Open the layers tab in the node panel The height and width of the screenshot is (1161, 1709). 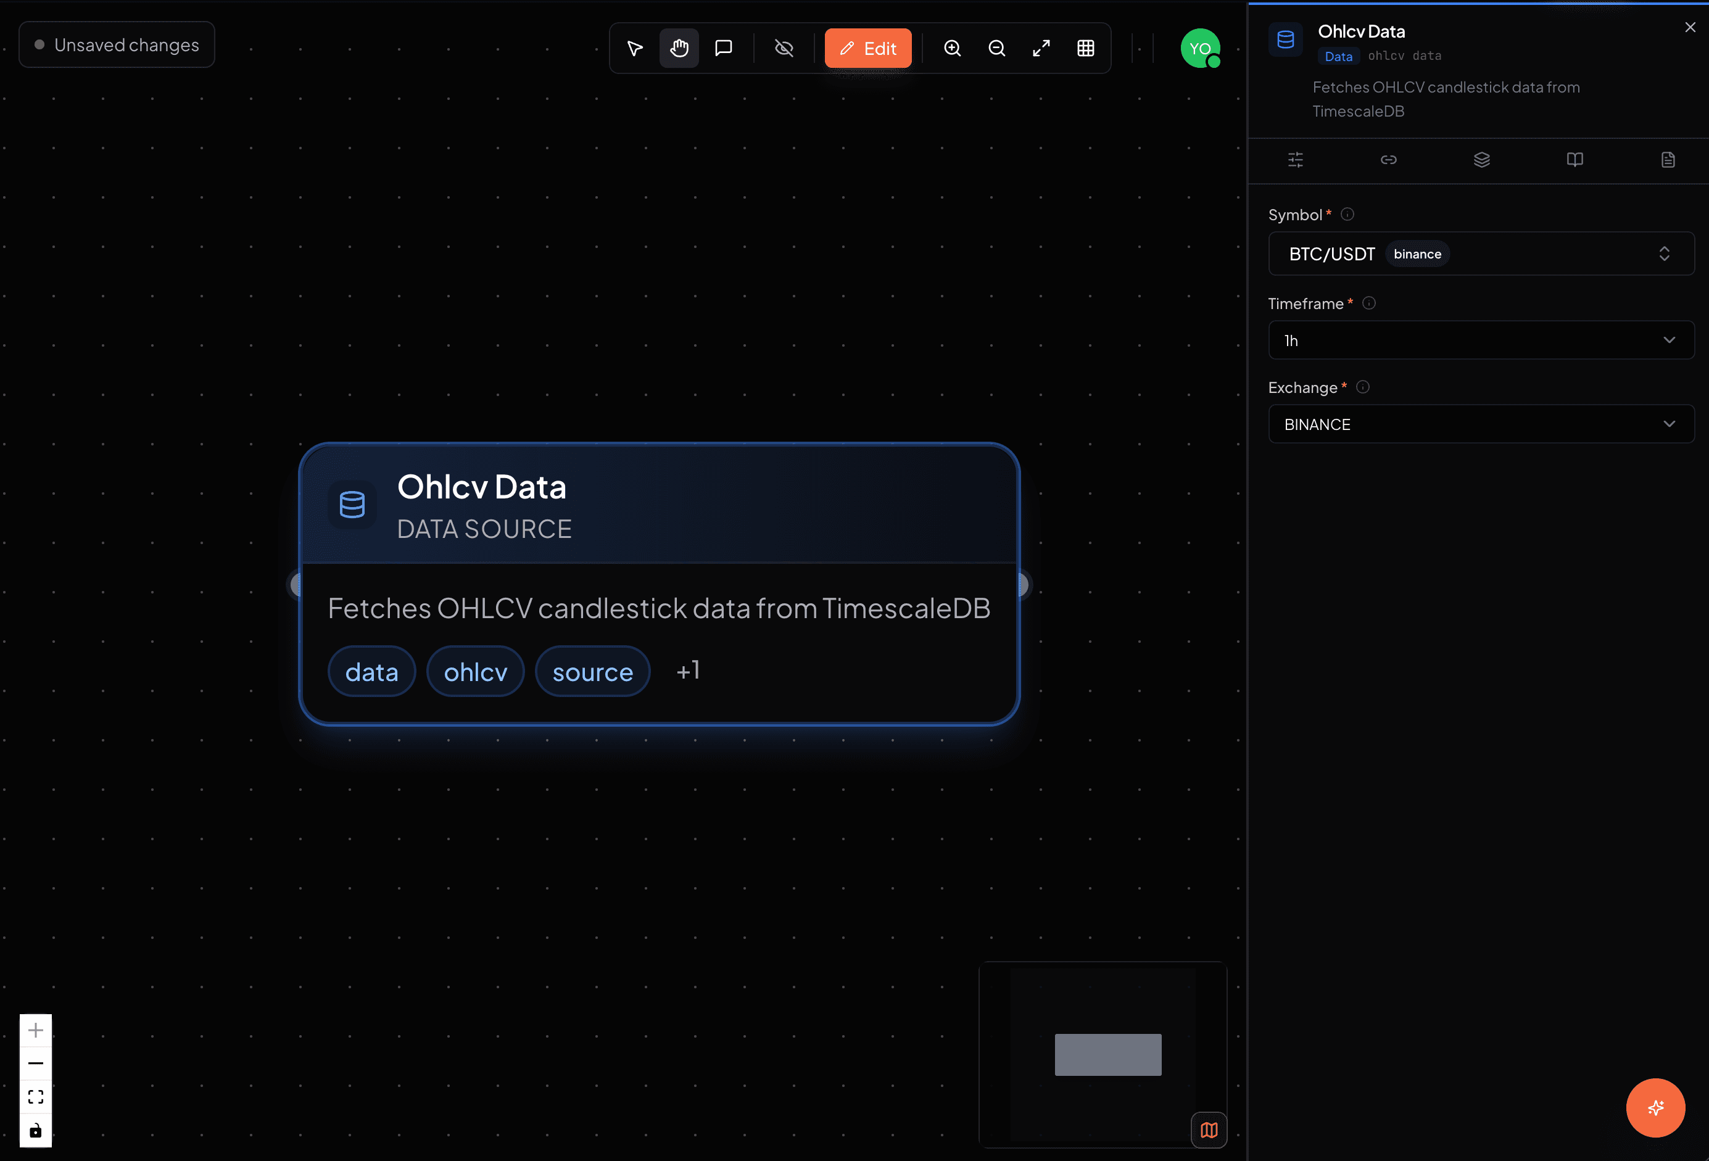1482,160
